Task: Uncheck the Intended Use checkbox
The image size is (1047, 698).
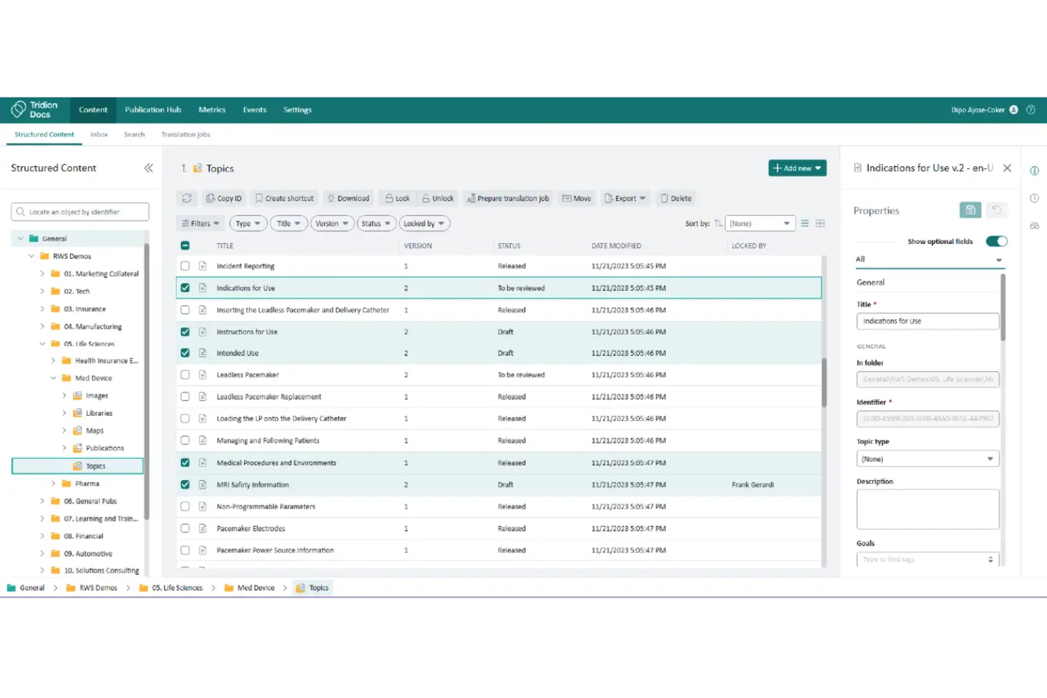Action: pos(185,353)
